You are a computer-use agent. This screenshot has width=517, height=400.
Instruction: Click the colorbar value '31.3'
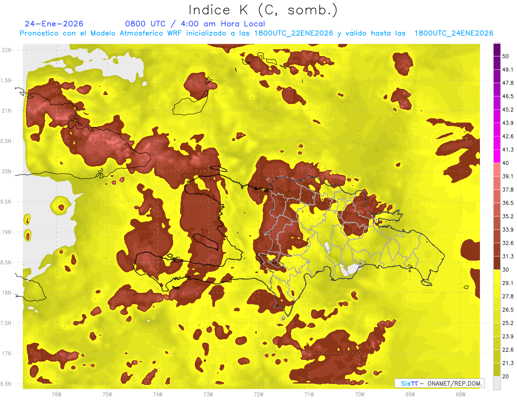(x=508, y=256)
